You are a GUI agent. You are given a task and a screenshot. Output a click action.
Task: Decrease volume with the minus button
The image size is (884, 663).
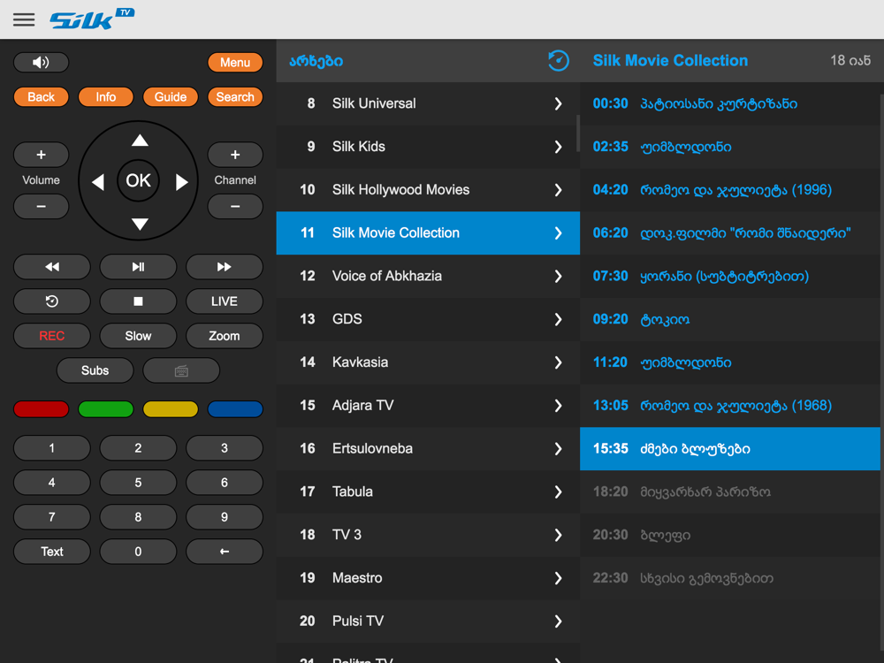pos(42,206)
